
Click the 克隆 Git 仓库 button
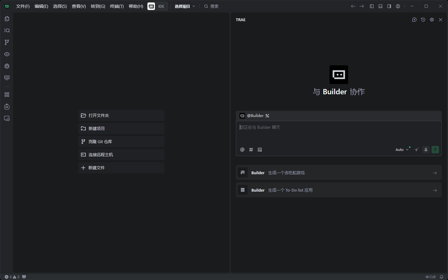[x=121, y=142]
